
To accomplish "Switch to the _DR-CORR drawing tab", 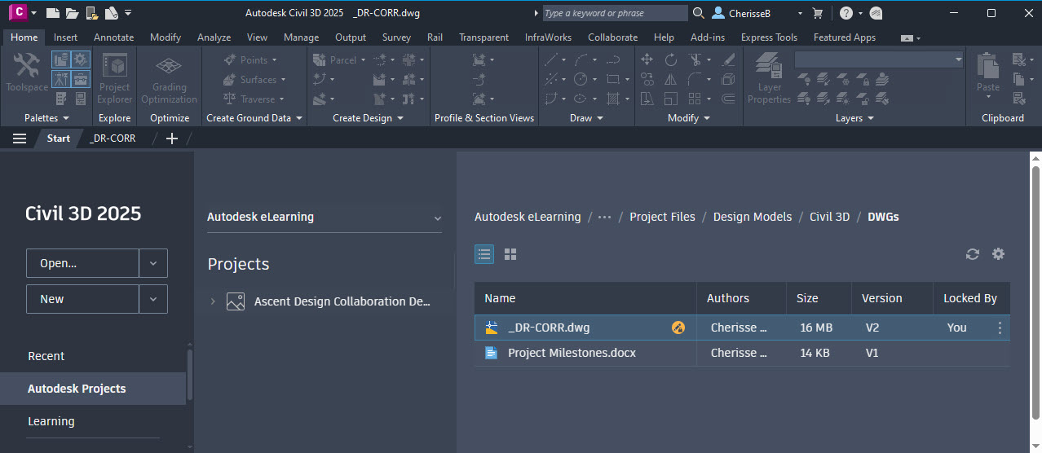I will coord(113,139).
